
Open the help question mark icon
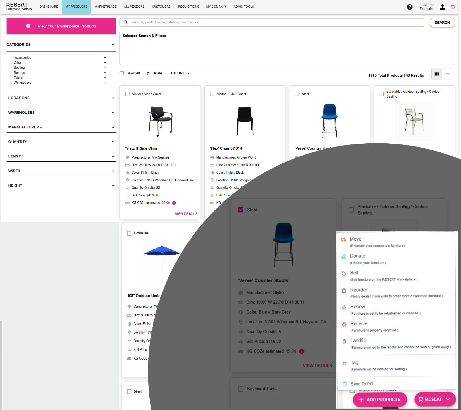click(410, 7)
